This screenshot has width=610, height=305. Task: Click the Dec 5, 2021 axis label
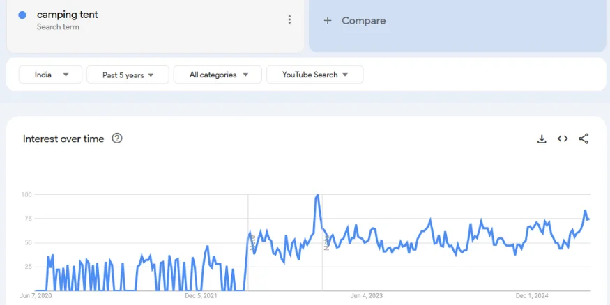pos(201,296)
